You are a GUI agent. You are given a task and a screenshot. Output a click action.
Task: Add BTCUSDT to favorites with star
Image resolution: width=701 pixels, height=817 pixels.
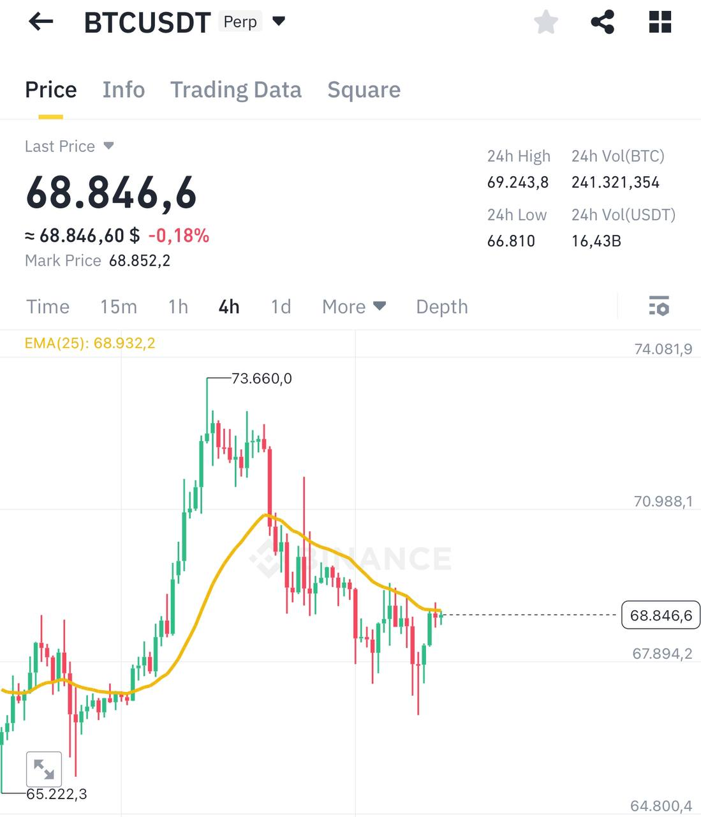coord(546,22)
